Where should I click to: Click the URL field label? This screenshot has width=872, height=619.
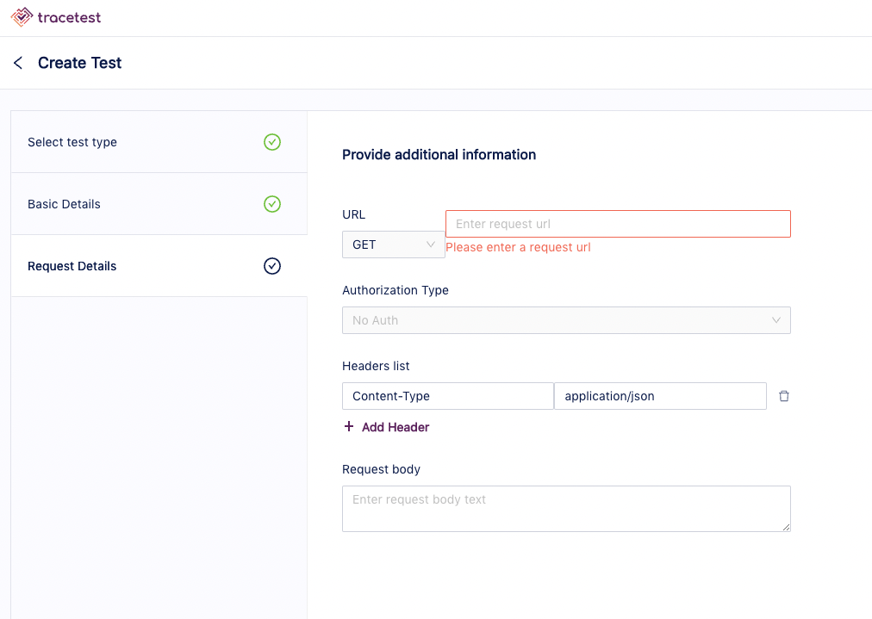tap(353, 214)
